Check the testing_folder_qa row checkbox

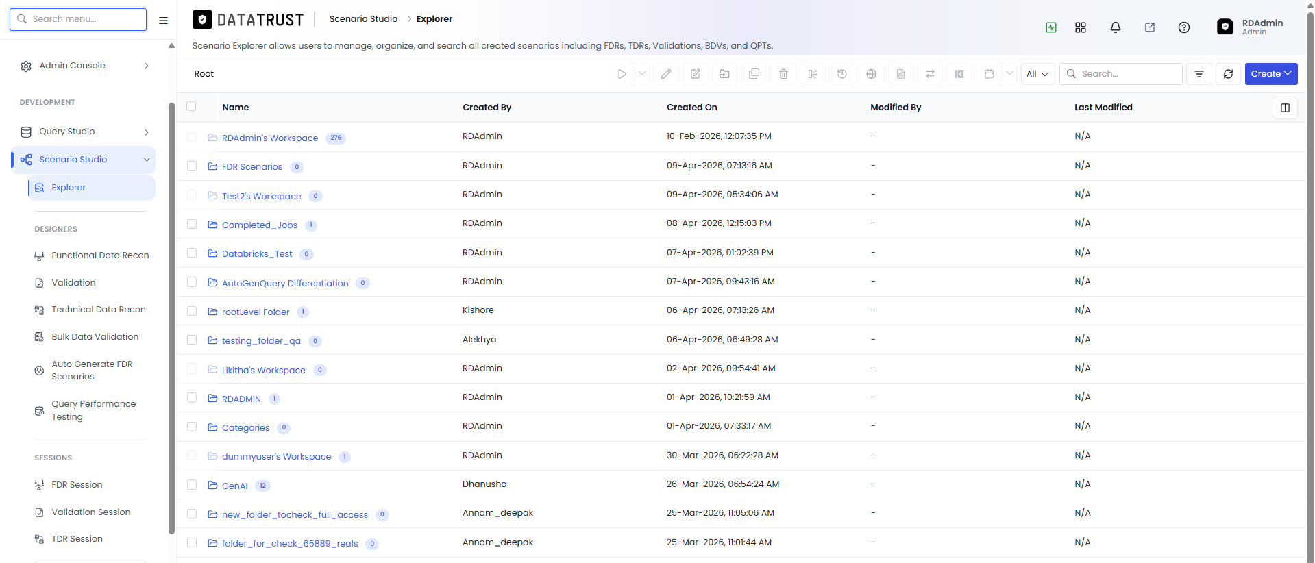click(192, 340)
